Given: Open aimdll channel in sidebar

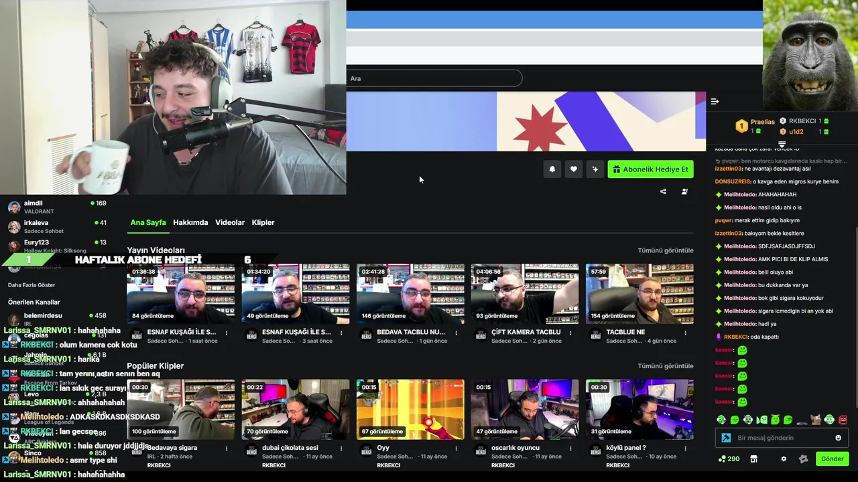Looking at the screenshot, I should pos(57,207).
